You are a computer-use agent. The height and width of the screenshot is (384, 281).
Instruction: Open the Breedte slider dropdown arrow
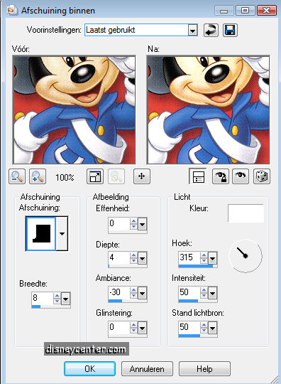[65, 299]
